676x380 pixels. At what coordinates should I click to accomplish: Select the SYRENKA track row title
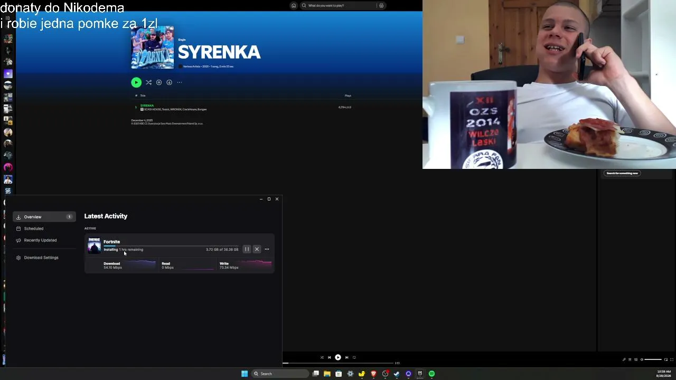point(147,106)
